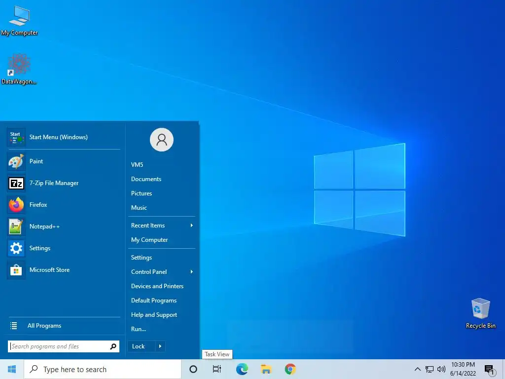The height and width of the screenshot is (379, 505).
Task: Open the Microsoft Store icon
Action: (x=16, y=270)
